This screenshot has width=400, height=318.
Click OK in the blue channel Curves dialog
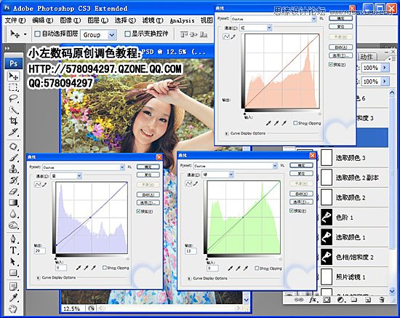pyautogui.click(x=148, y=167)
